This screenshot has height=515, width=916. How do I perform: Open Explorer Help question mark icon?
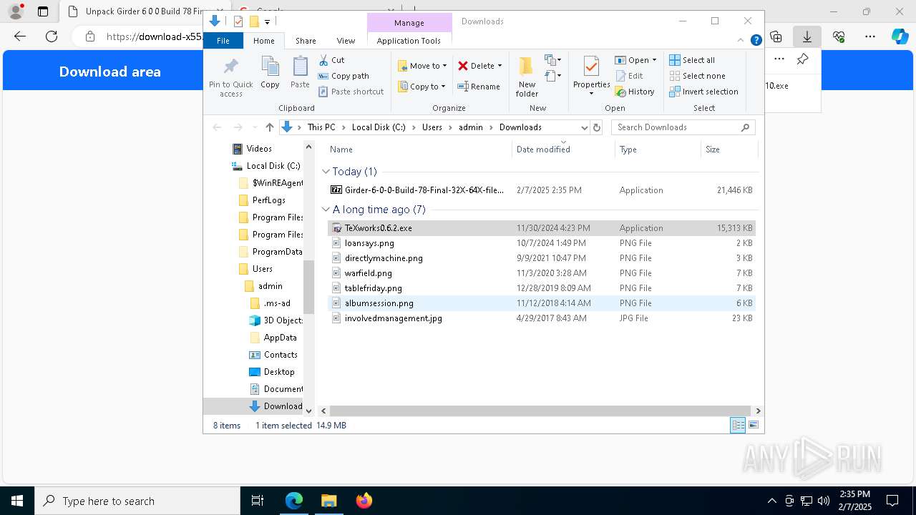pos(756,41)
